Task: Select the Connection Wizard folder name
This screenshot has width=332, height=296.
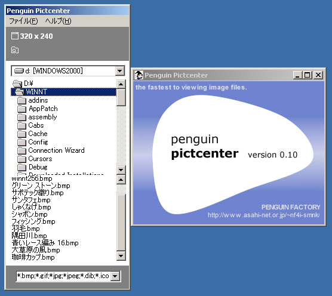Action: point(56,150)
